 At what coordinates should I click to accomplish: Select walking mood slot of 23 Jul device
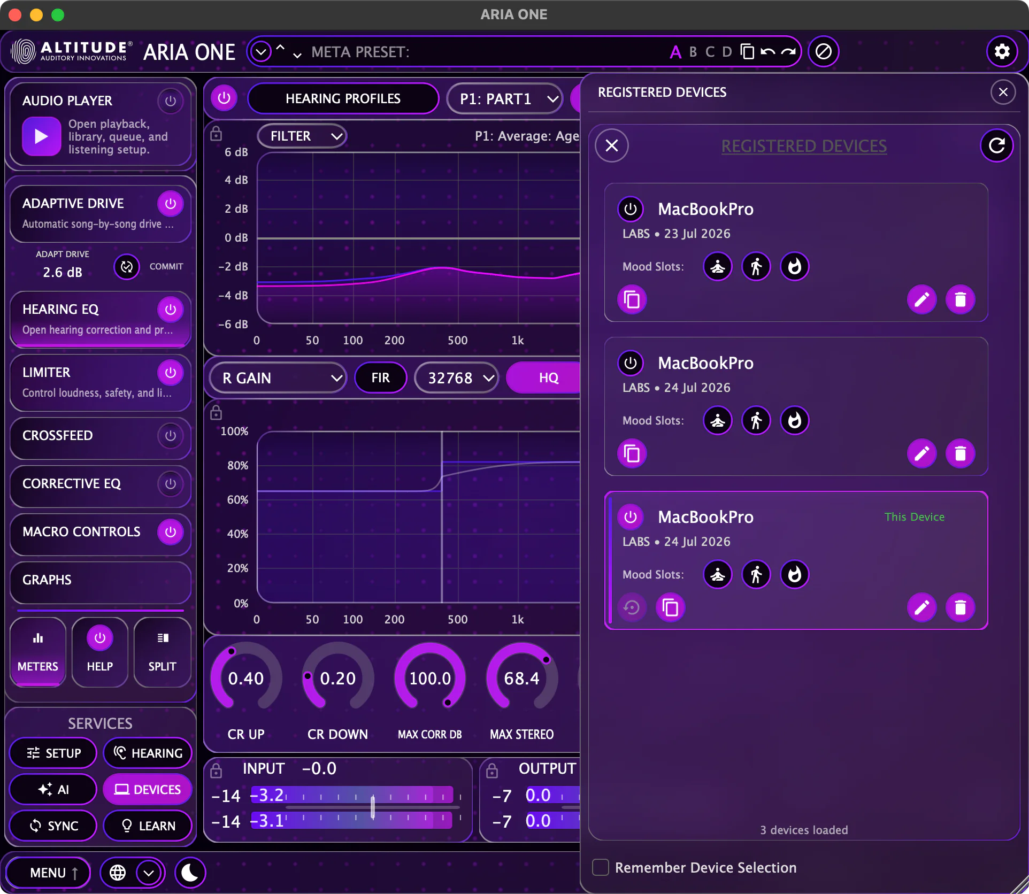point(756,266)
